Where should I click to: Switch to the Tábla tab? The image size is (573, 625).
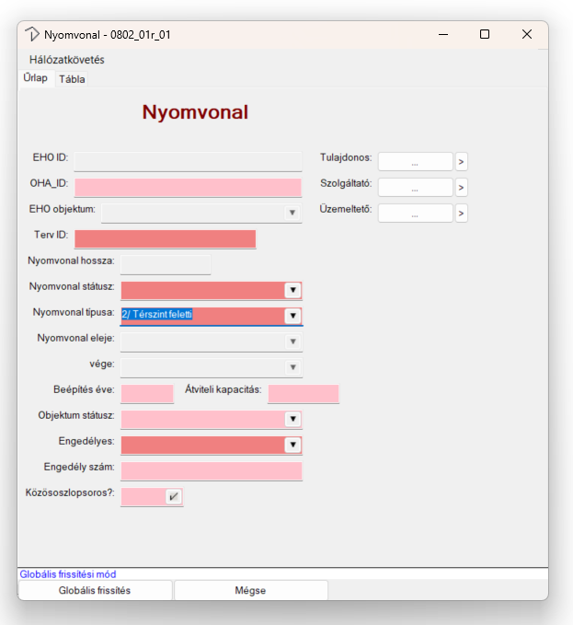tap(72, 79)
